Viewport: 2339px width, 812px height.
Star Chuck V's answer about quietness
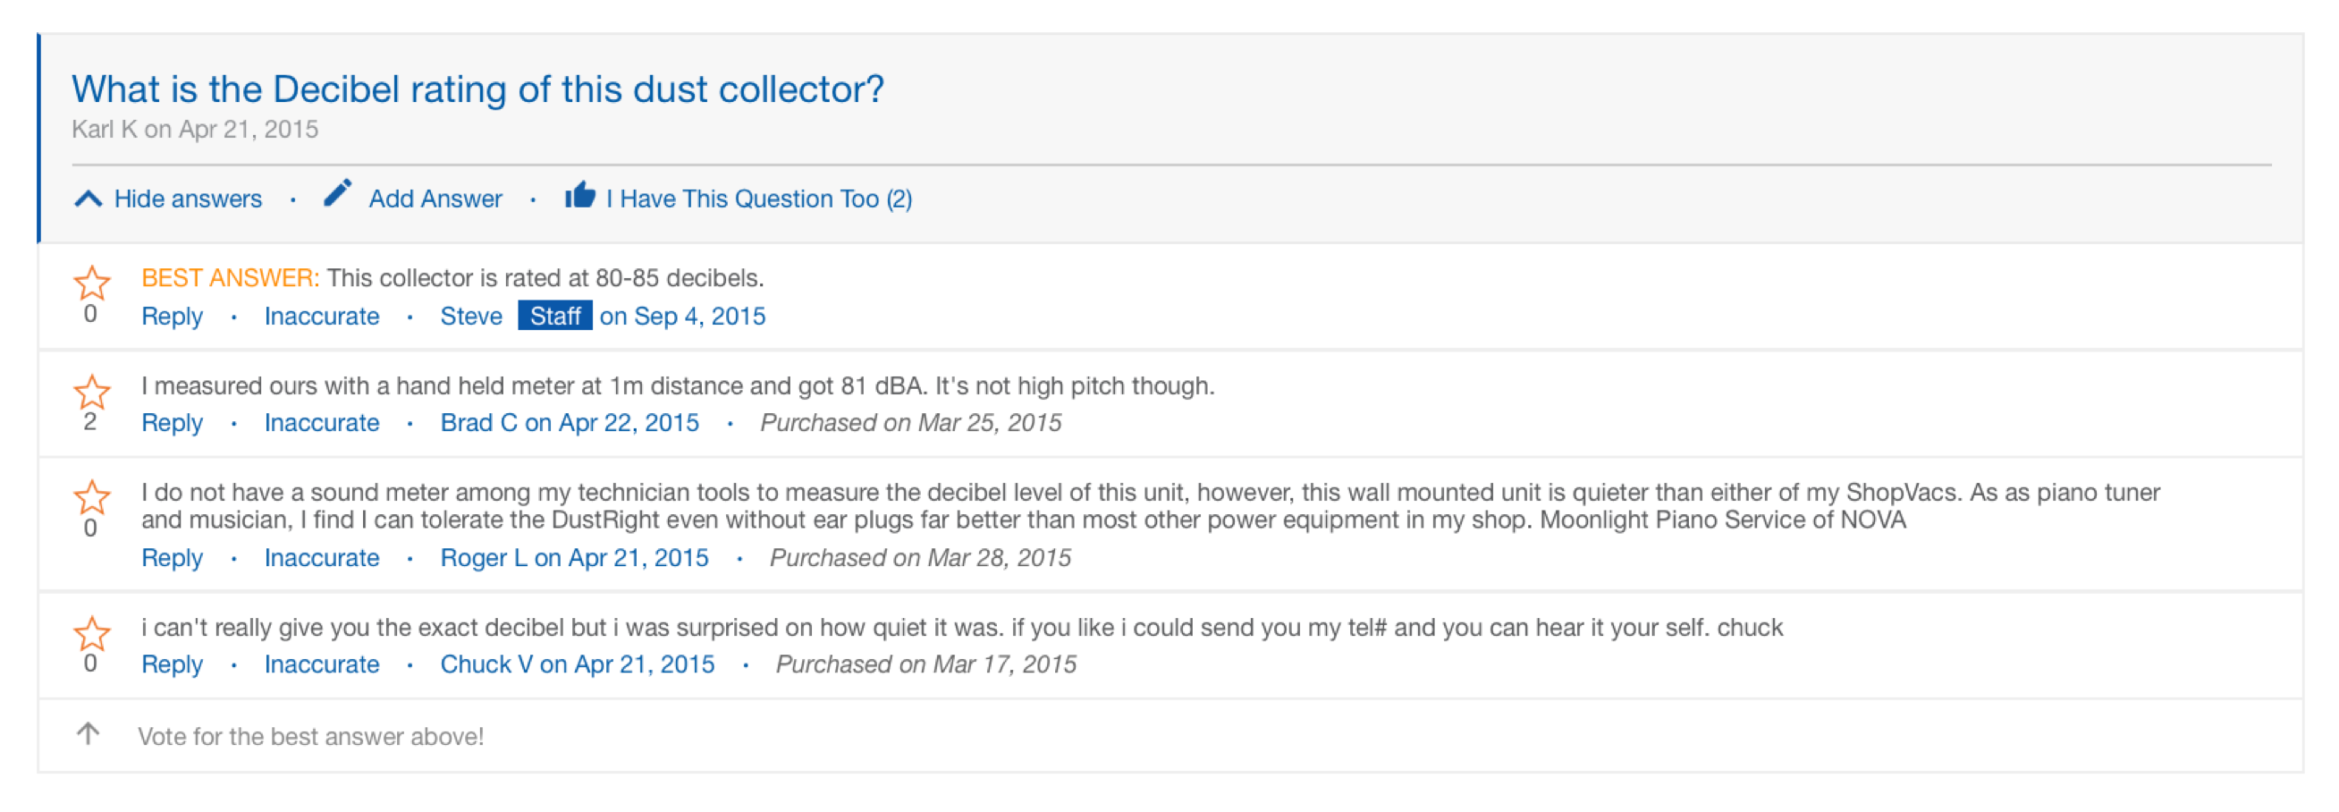point(92,633)
